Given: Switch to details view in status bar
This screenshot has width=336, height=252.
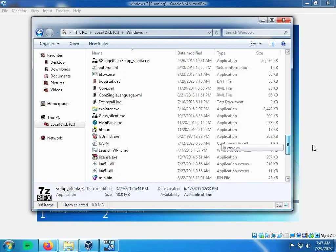Looking at the screenshot, I should [279, 205].
